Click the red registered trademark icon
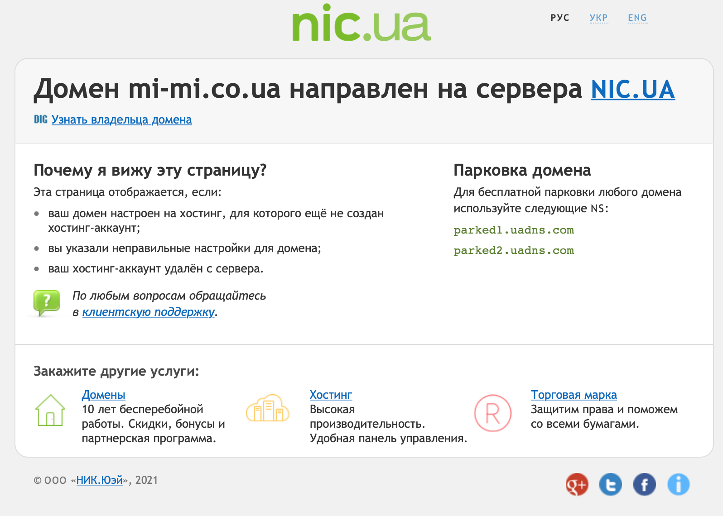The image size is (723, 516). tap(492, 413)
